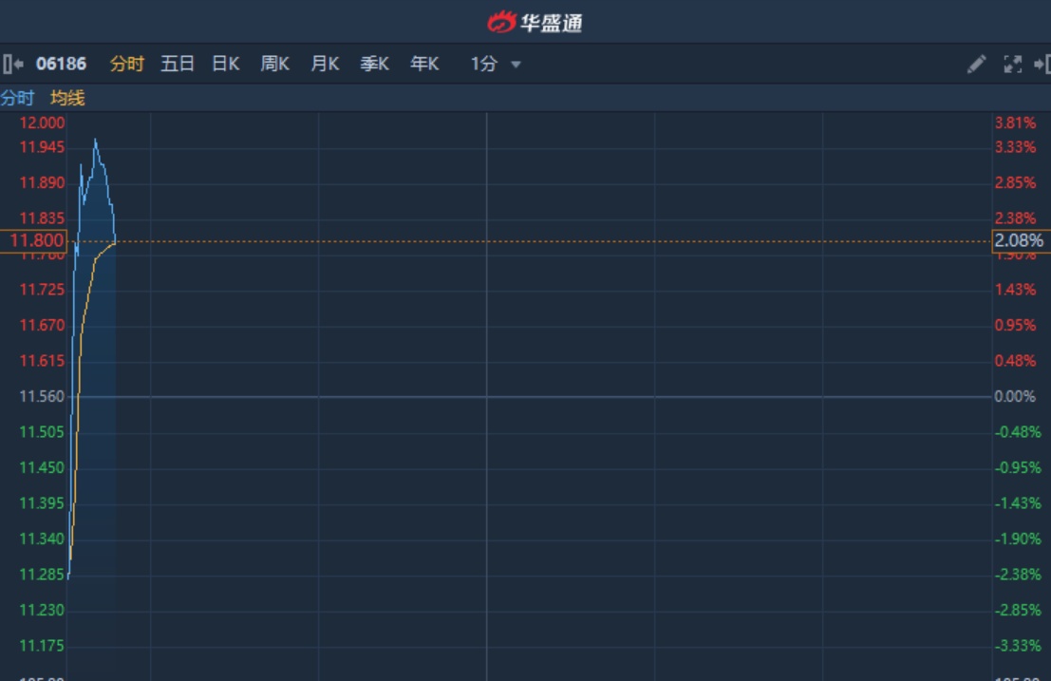Select the 日K daily candlestick tab
Viewport: 1051px width, 681px height.
[x=226, y=65]
